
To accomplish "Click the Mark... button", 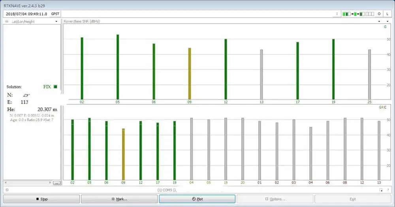I will click(119, 199).
